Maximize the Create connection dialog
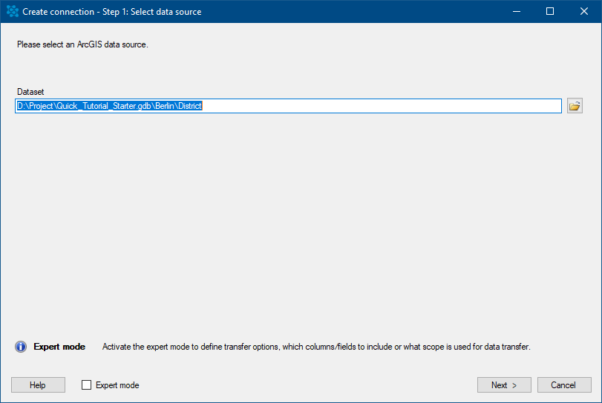Viewport: 602px width, 403px height. point(550,12)
